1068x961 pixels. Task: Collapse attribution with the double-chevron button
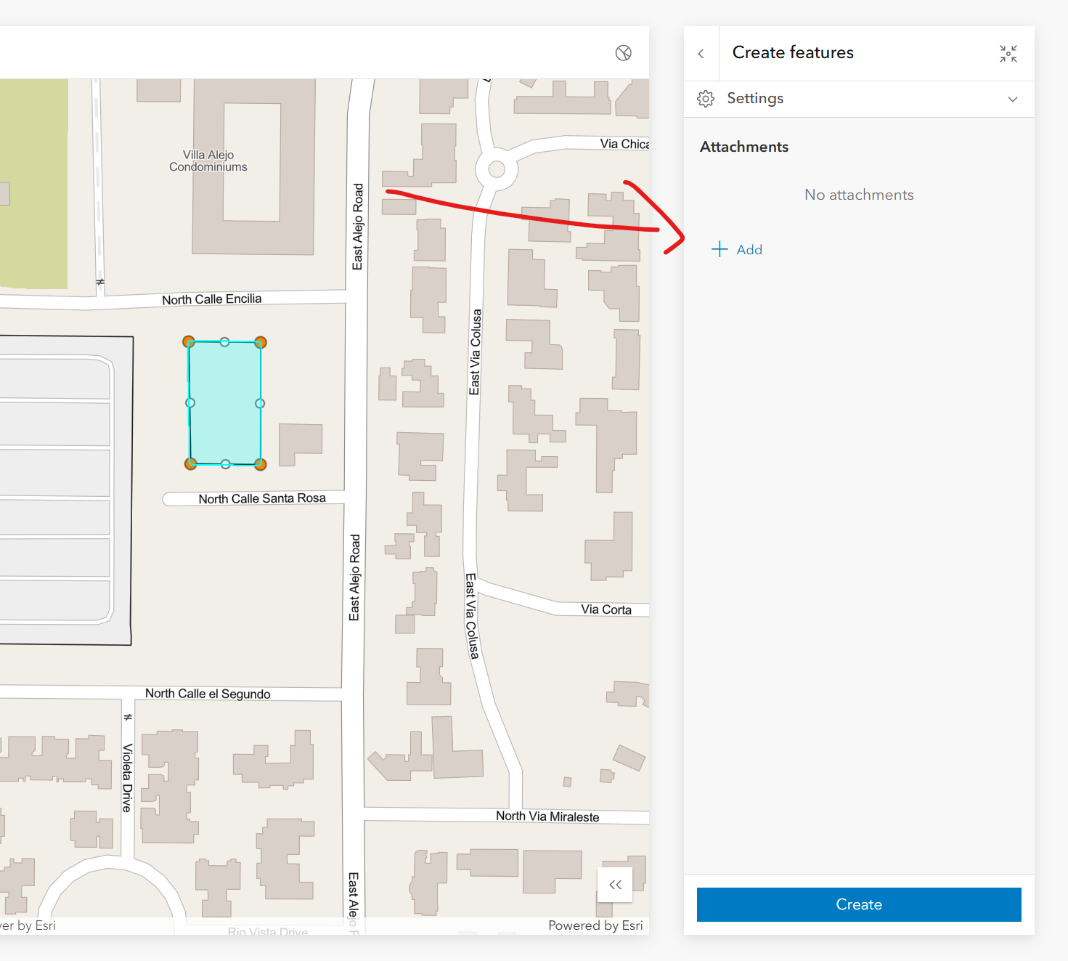615,885
